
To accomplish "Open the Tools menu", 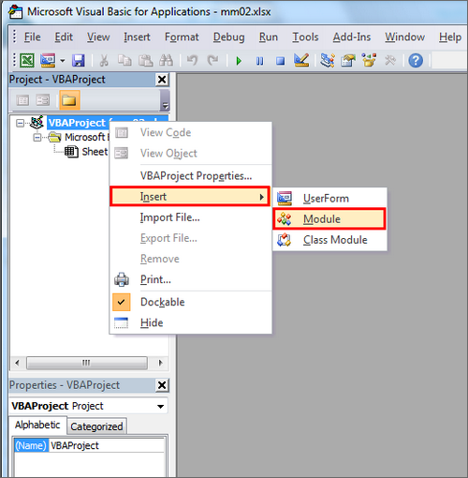I will [x=305, y=37].
